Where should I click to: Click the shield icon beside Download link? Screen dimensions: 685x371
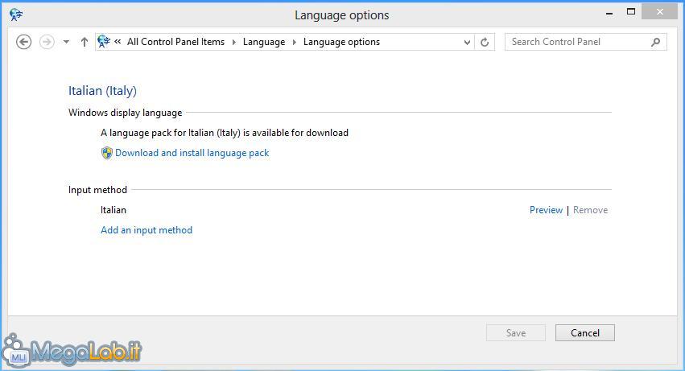(x=106, y=153)
